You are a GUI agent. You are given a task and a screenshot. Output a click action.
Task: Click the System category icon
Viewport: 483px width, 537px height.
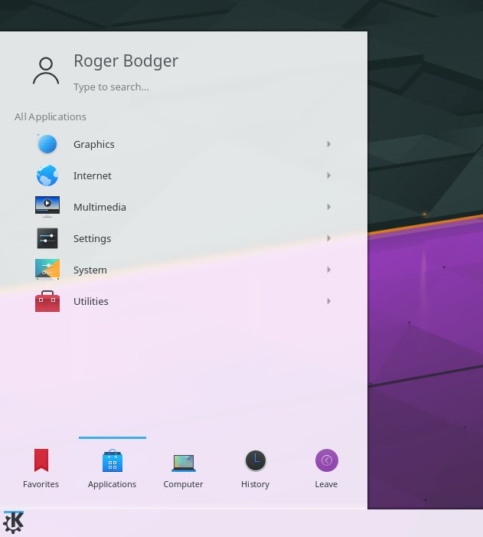47,270
